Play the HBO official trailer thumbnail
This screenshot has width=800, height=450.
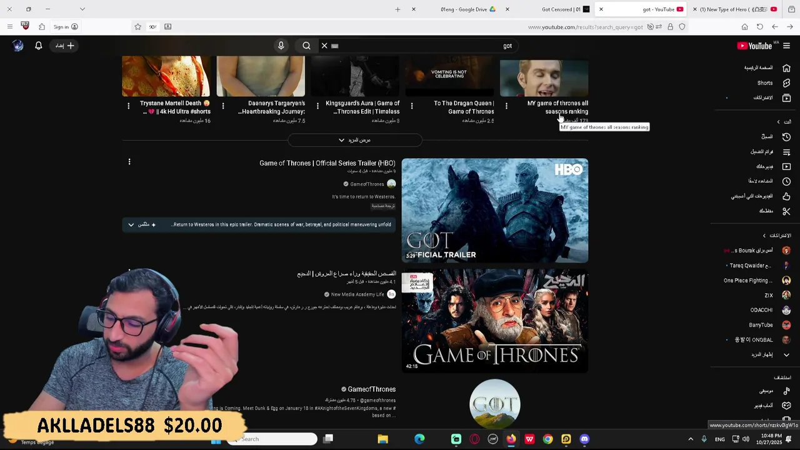pyautogui.click(x=495, y=211)
